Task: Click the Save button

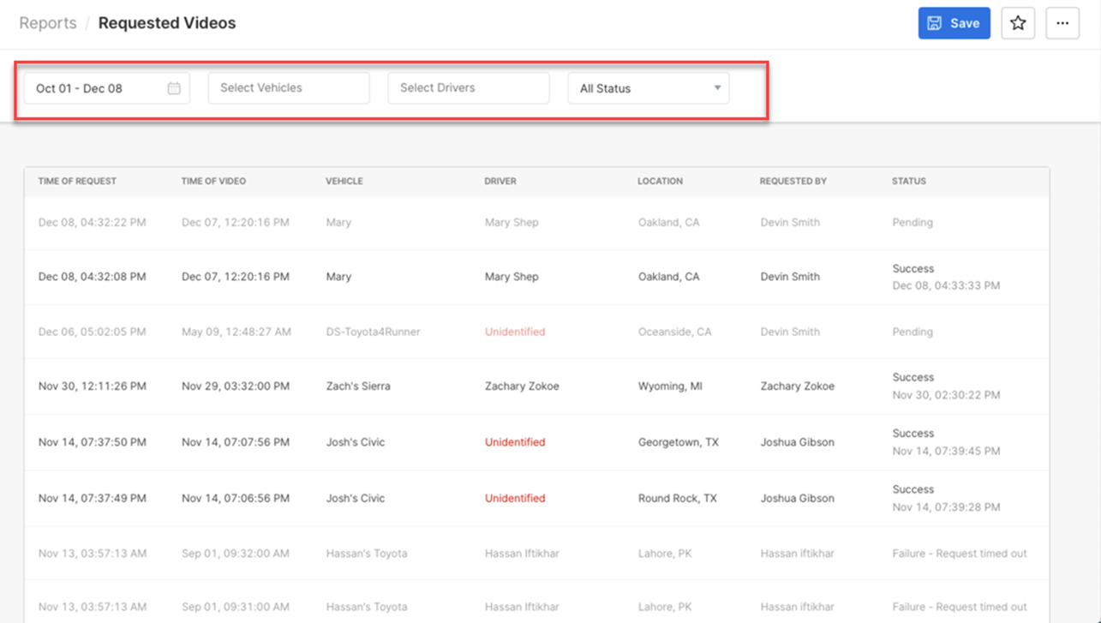Action: coord(954,23)
